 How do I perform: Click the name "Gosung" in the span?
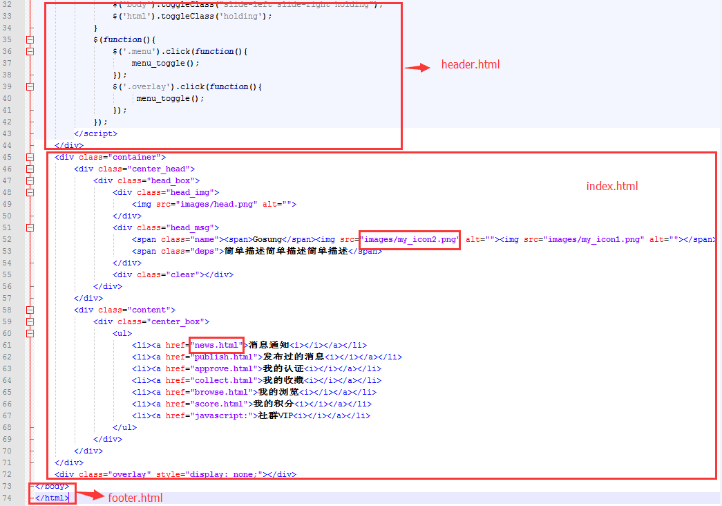pyautogui.click(x=267, y=240)
